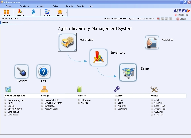Click the Logout button
This screenshot has width=191, height=138.
(181, 19)
